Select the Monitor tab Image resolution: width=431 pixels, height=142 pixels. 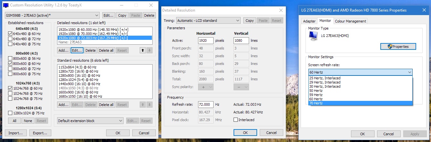[325, 21]
